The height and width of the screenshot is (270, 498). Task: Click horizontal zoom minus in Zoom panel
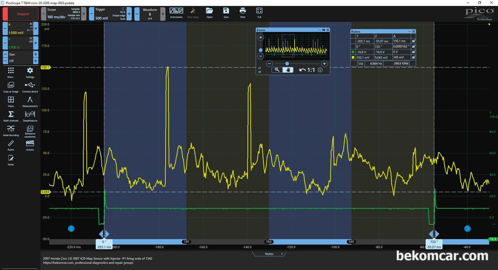[269, 63]
